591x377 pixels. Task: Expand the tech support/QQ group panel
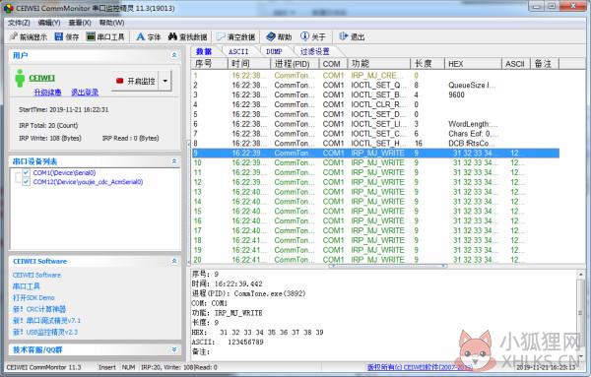tap(174, 349)
